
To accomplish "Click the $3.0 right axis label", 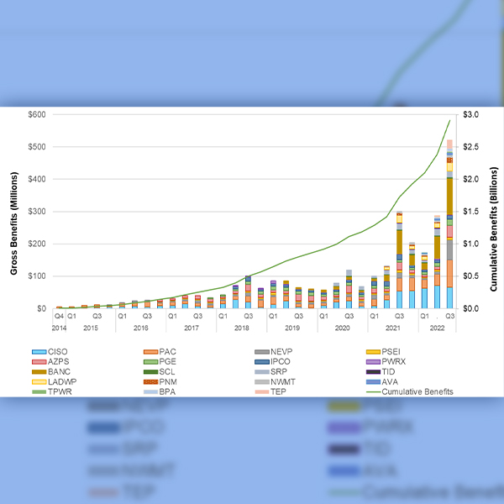I will pos(470,114).
